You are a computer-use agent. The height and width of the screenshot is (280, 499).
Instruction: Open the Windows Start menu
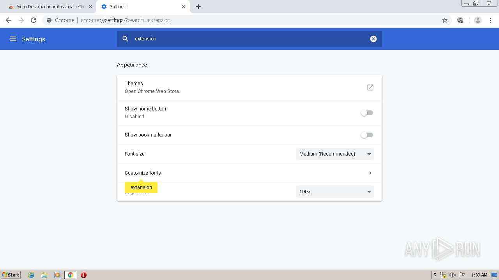tap(11, 275)
